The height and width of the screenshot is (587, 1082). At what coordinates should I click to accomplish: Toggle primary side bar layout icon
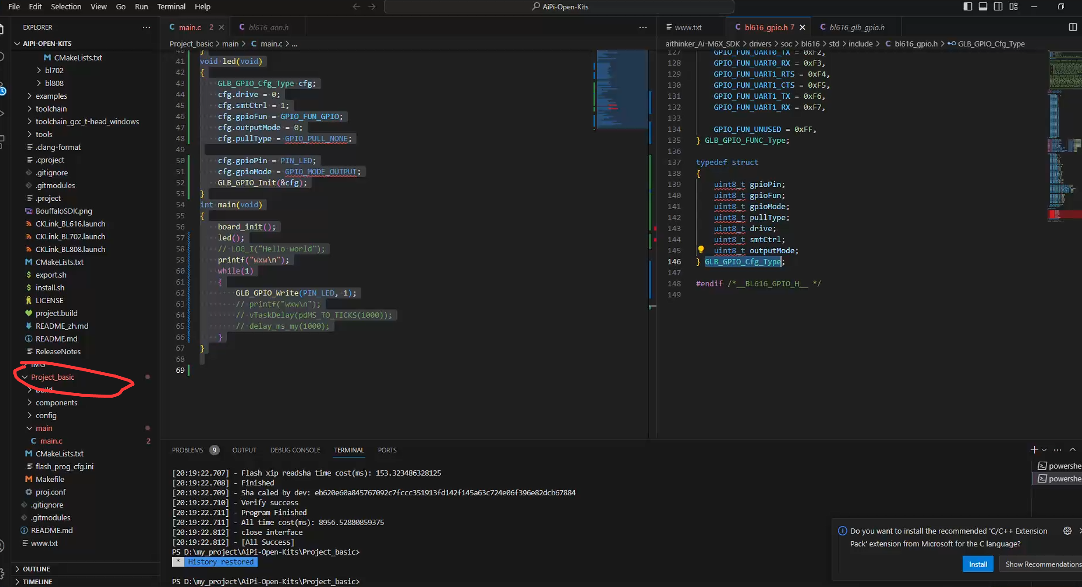(968, 7)
